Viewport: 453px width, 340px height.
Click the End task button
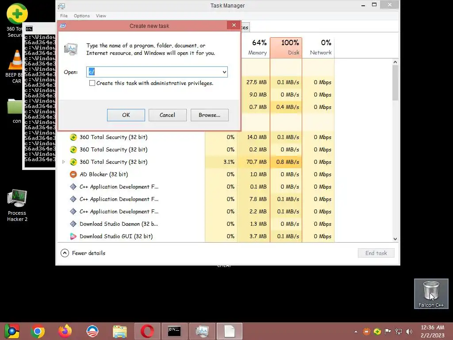376,253
